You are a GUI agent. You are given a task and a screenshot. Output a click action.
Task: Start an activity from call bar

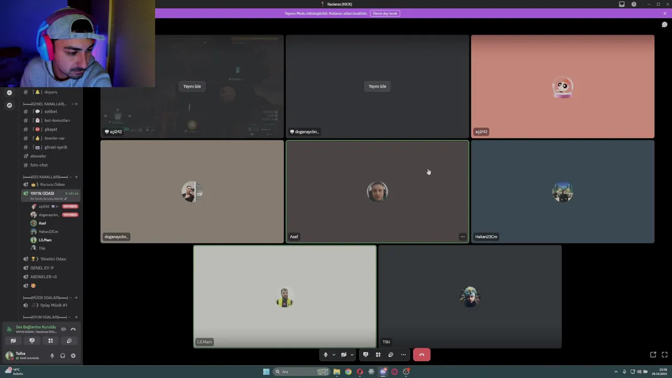378,355
